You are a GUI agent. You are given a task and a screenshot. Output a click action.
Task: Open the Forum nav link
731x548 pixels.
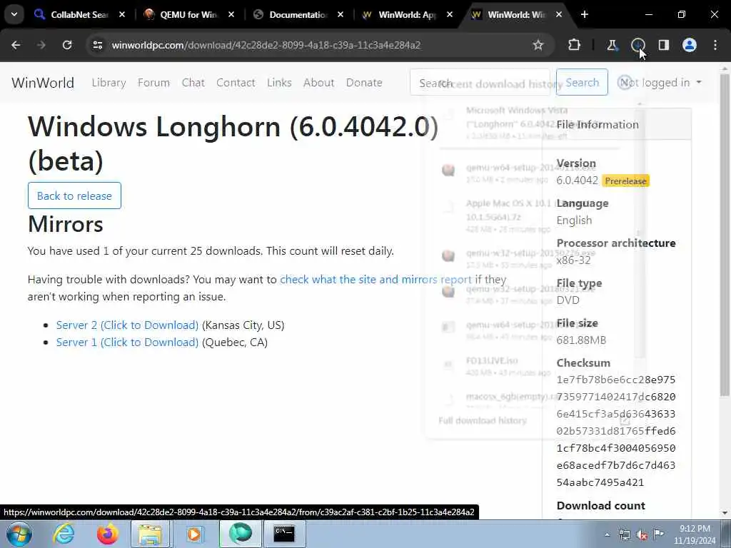154,83
